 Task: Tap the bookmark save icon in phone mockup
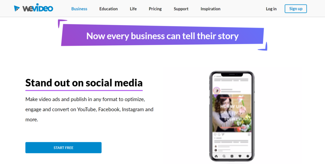tap(249, 135)
